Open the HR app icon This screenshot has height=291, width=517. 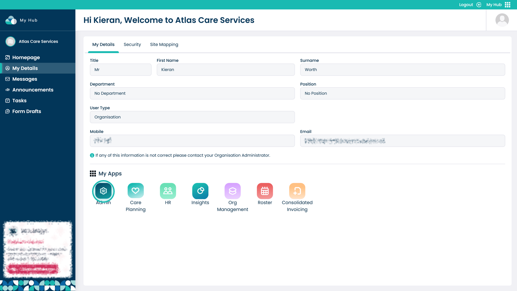[x=168, y=191]
